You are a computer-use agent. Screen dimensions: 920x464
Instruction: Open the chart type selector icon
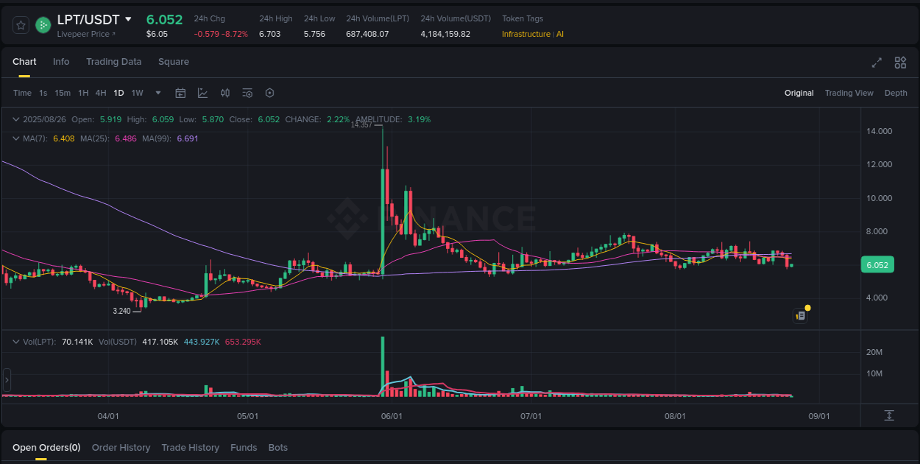[202, 93]
